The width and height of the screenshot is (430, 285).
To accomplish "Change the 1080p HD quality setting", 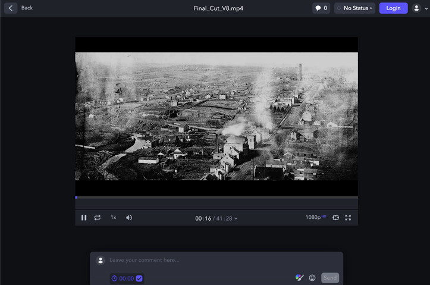I will pyautogui.click(x=316, y=217).
